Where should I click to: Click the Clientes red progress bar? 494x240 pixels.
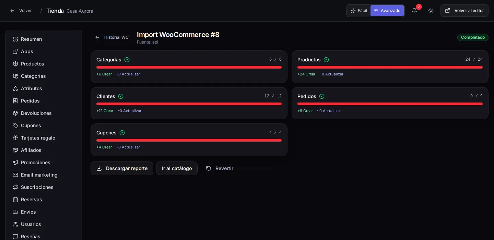pyautogui.click(x=189, y=104)
